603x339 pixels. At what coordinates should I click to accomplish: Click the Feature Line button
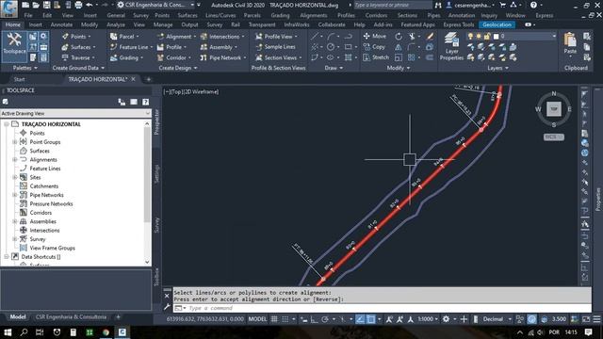tap(131, 47)
